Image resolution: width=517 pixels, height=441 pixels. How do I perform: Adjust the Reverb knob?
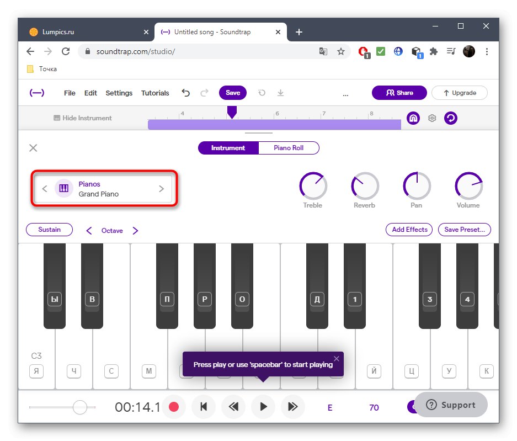(365, 185)
